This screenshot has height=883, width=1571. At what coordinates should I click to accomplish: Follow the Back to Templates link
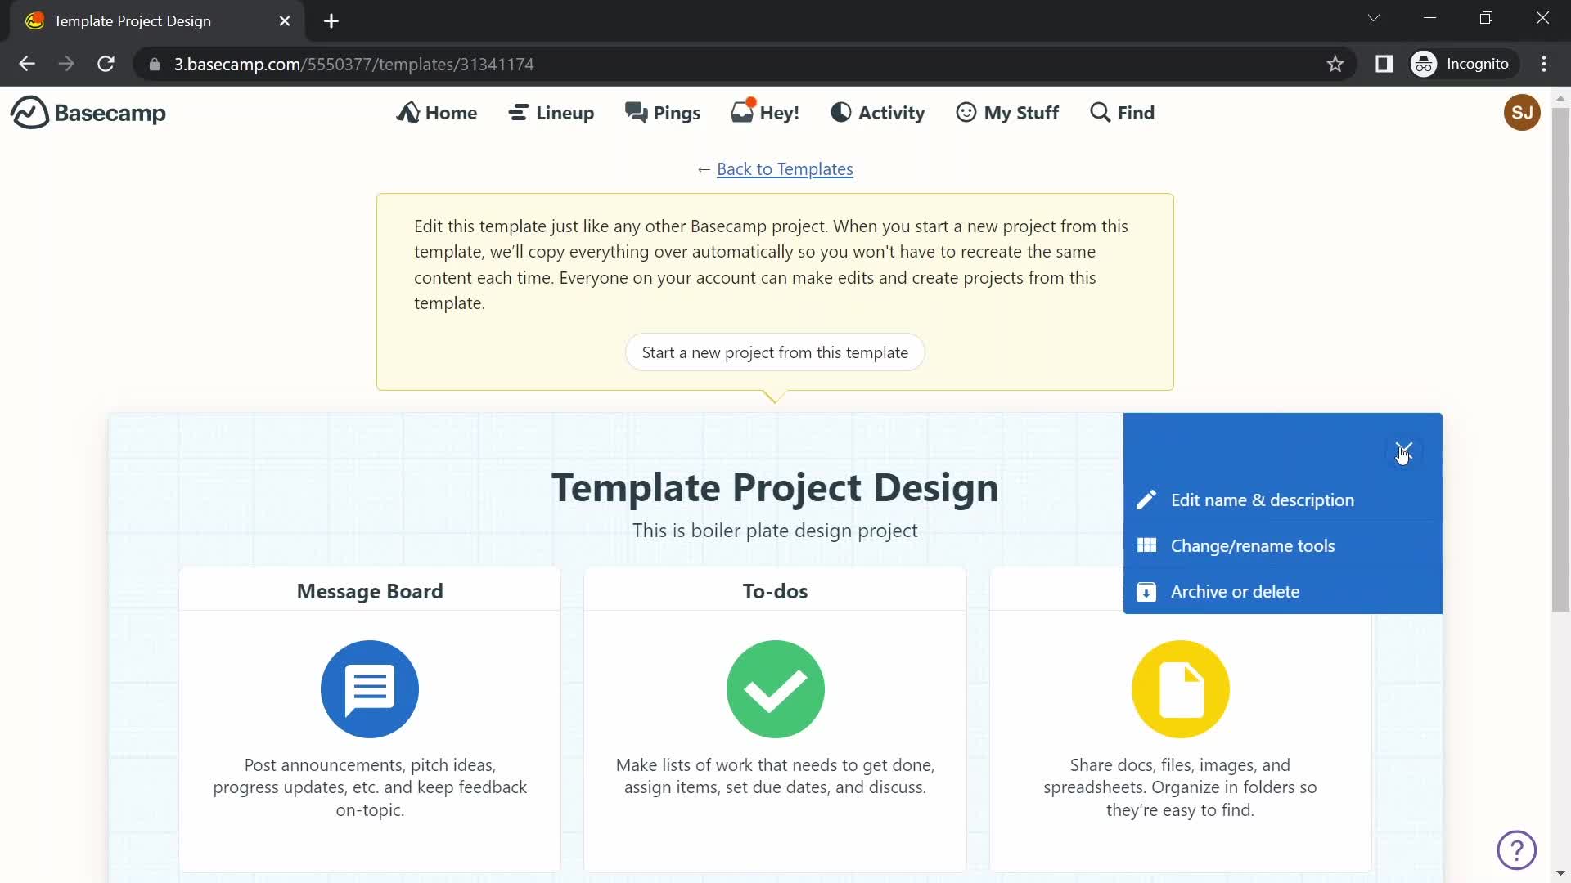(785, 169)
